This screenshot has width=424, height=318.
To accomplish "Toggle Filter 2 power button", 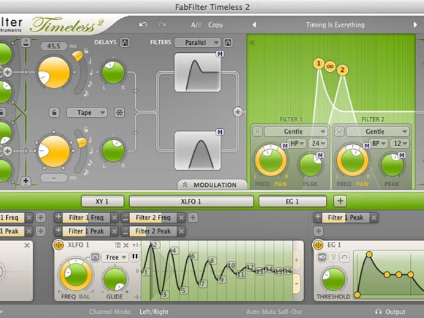I will pos(339,131).
